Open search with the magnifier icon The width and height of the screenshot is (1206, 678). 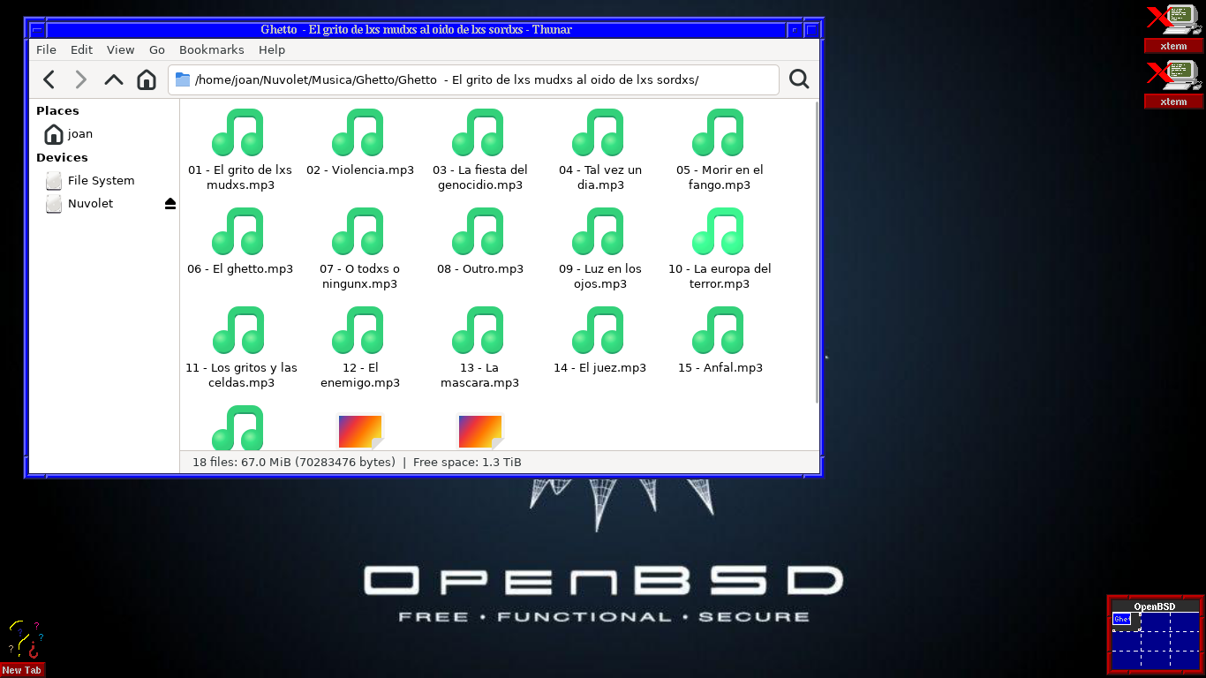click(x=799, y=79)
